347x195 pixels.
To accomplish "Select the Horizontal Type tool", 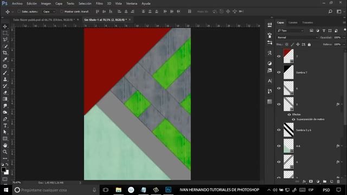I will [5, 126].
